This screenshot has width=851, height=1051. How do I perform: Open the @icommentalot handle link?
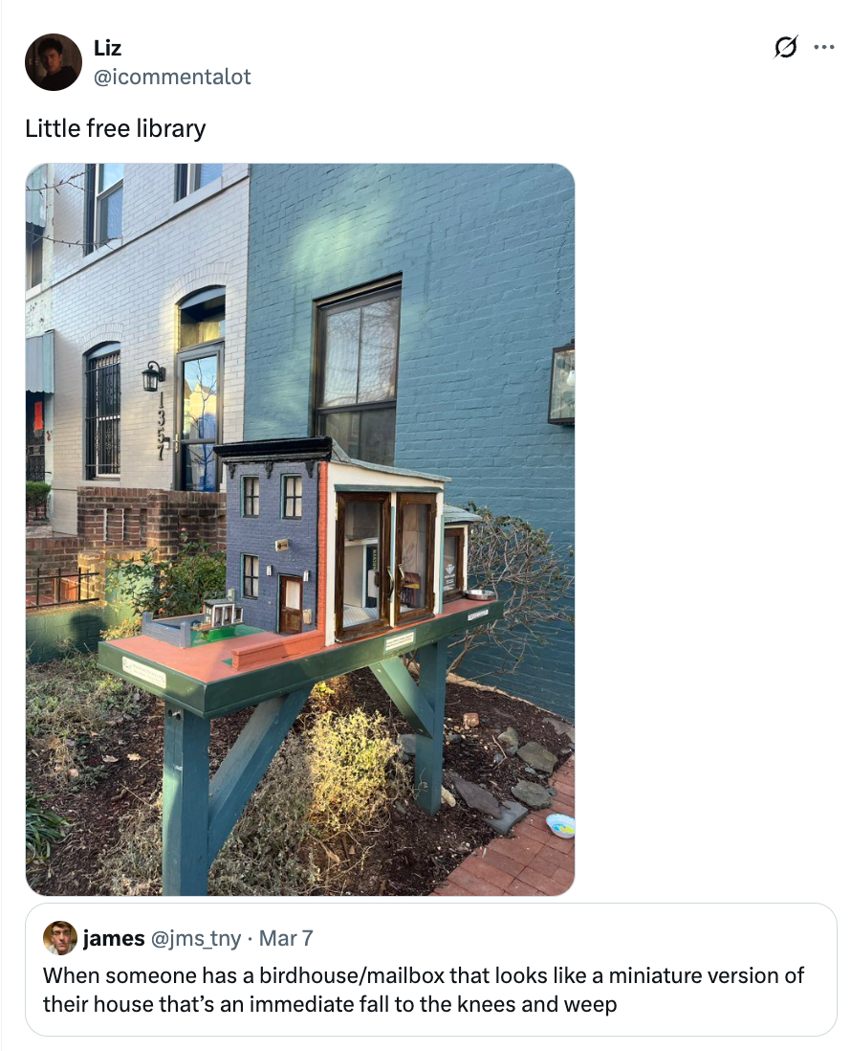point(172,77)
